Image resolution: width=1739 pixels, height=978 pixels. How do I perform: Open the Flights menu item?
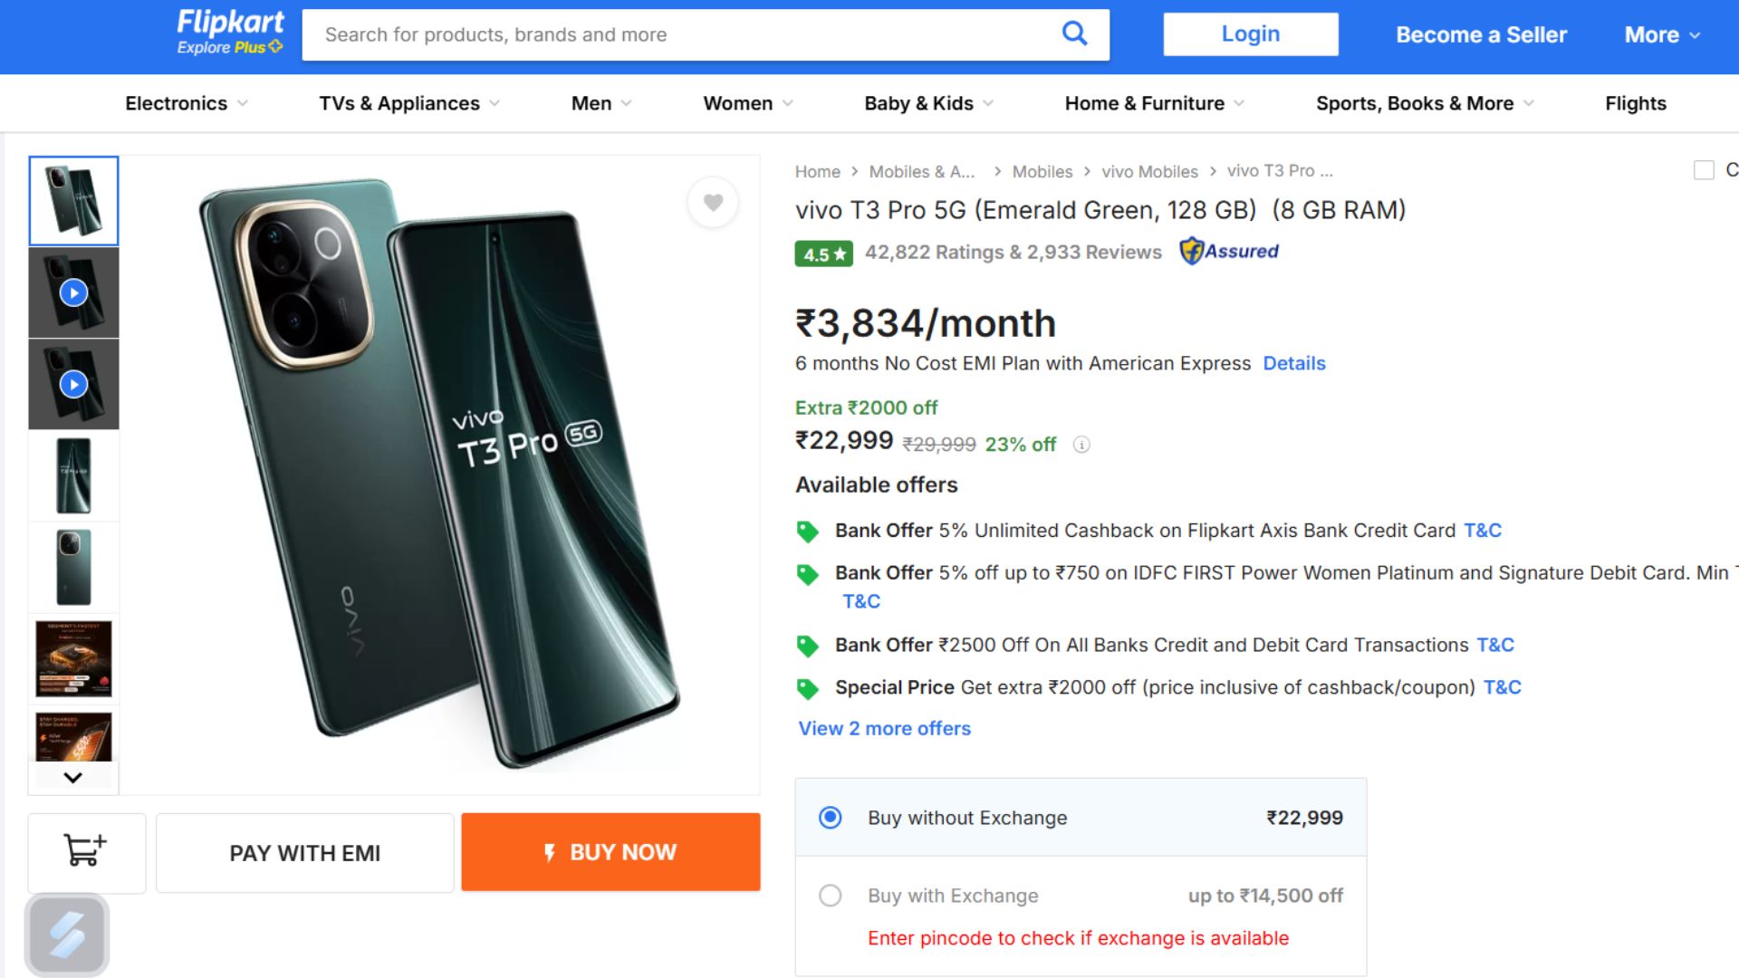1635,103
